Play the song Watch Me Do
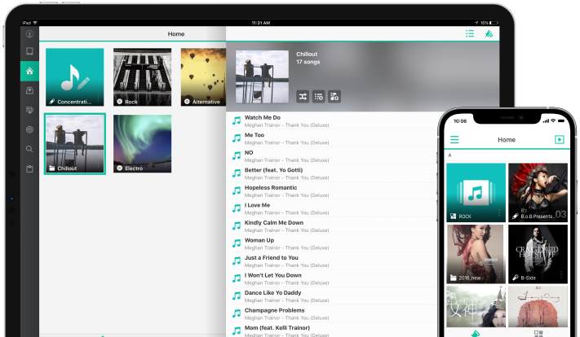This screenshot has width=580, height=337. pyautogui.click(x=332, y=120)
